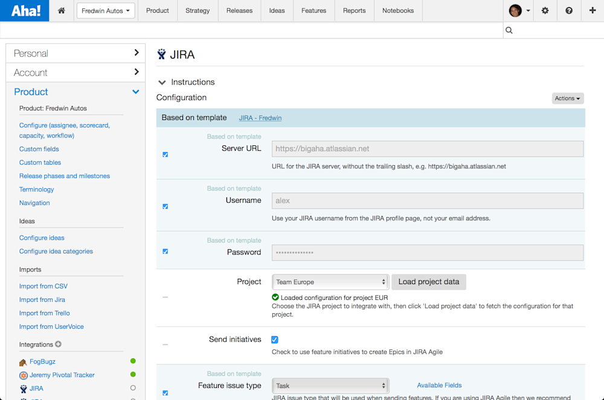Open the FogBugz integration link
604x400 pixels.
[42, 361]
